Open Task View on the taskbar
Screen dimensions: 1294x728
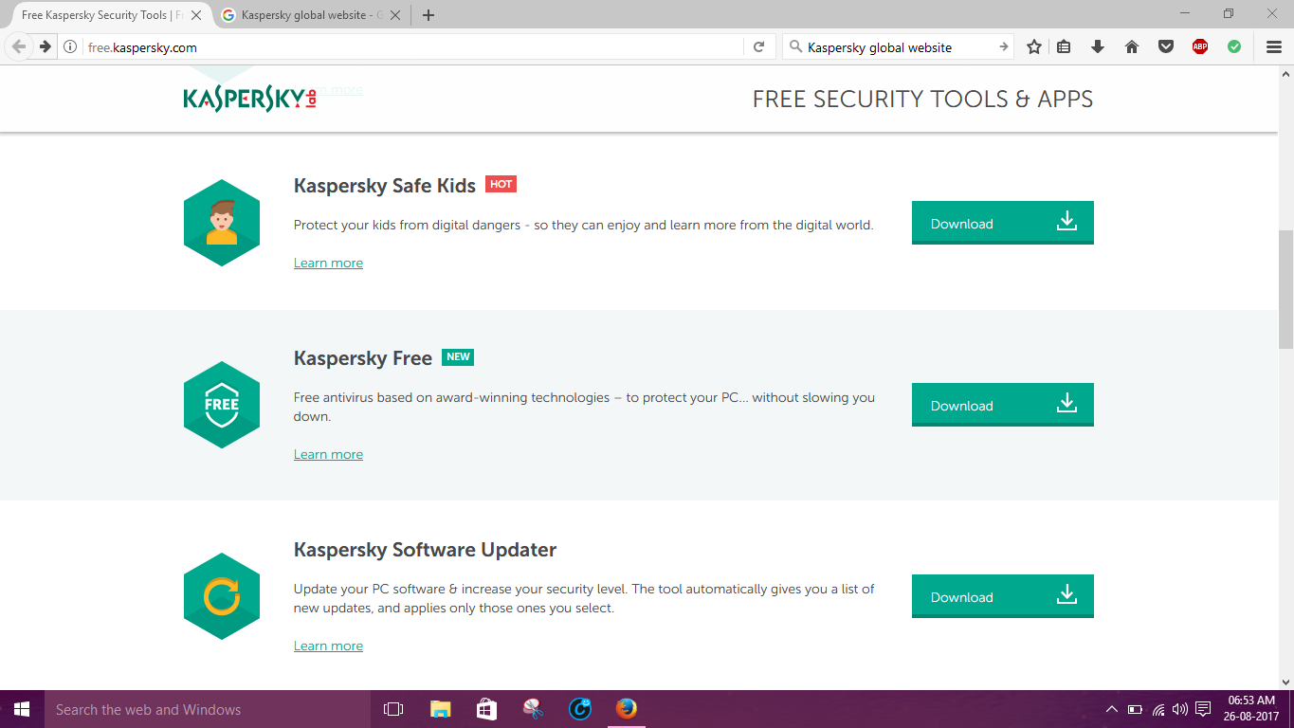click(392, 709)
